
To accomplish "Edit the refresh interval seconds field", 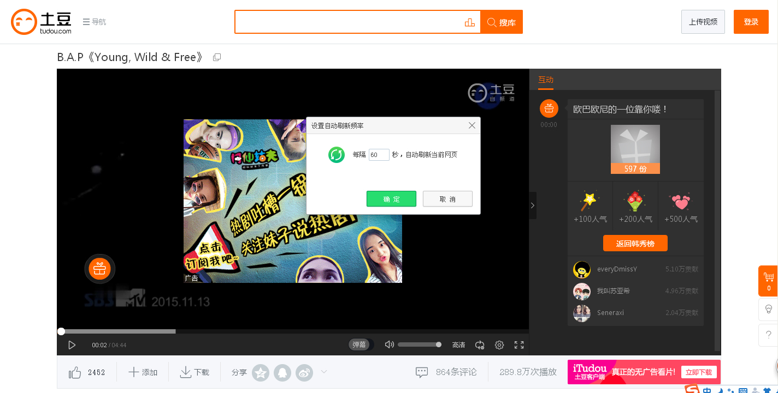I will point(379,155).
